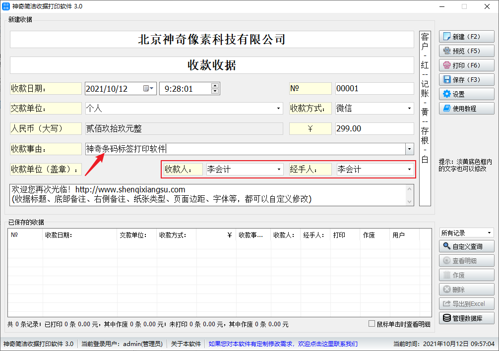
Task: Click the greyed-out 作废 trash icon
Action: pos(447,275)
